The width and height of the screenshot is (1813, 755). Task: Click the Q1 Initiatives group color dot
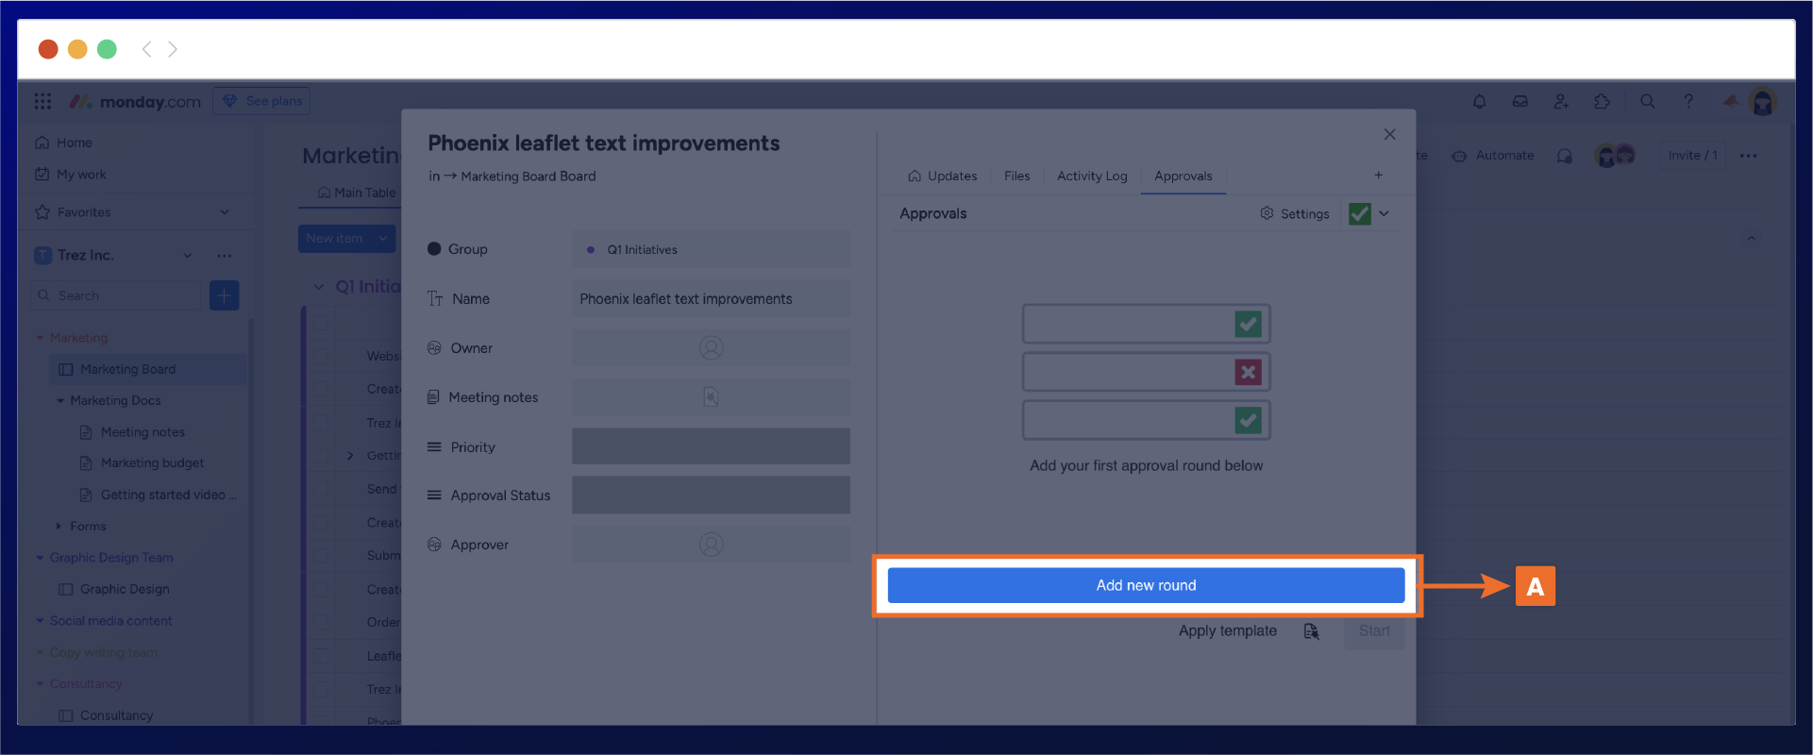click(x=591, y=250)
